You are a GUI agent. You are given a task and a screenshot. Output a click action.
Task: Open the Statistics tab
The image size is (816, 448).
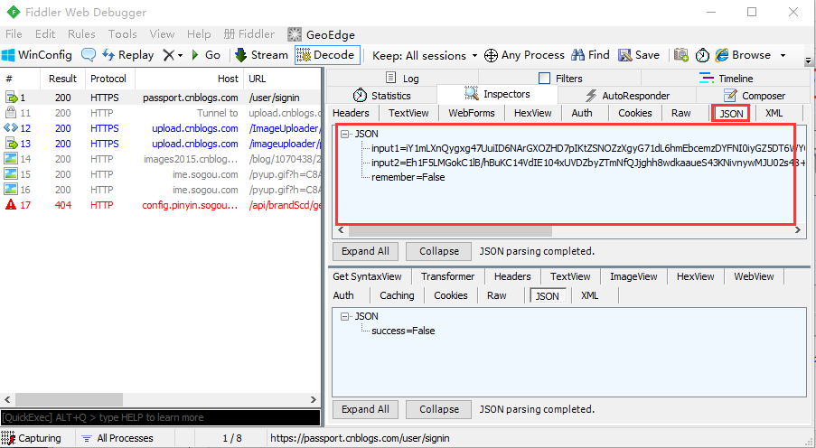tap(381, 95)
